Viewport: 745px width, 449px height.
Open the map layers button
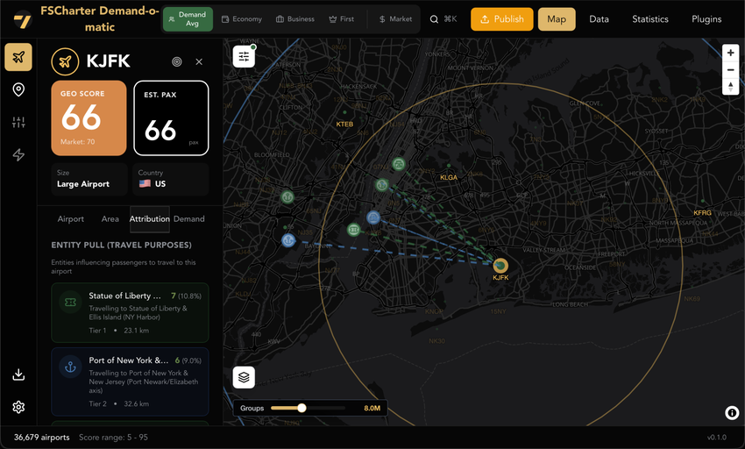[x=244, y=377]
